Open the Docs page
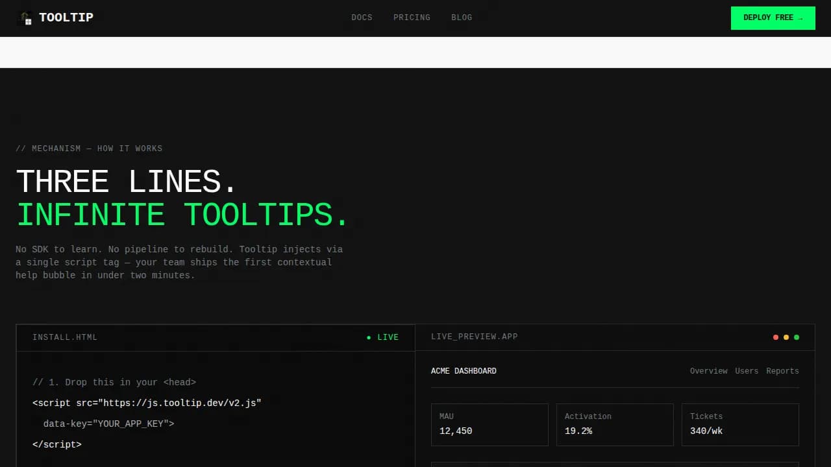 [362, 18]
